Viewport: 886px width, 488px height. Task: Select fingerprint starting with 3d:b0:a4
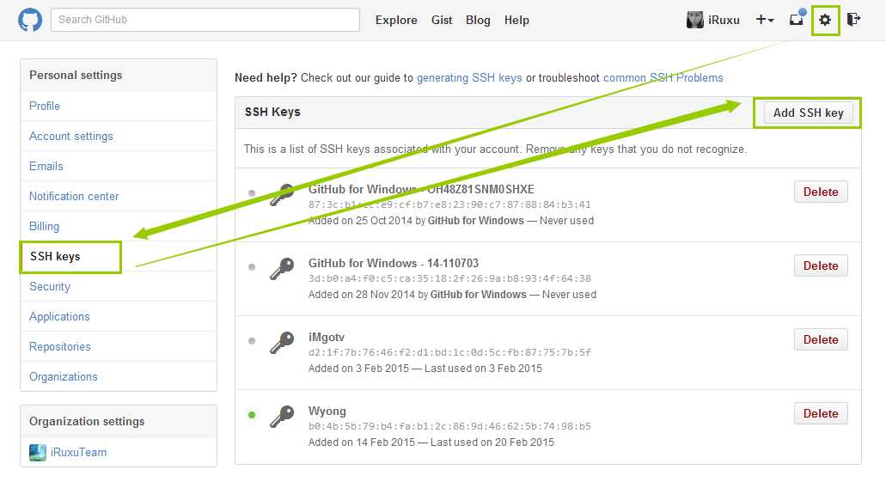point(449,278)
